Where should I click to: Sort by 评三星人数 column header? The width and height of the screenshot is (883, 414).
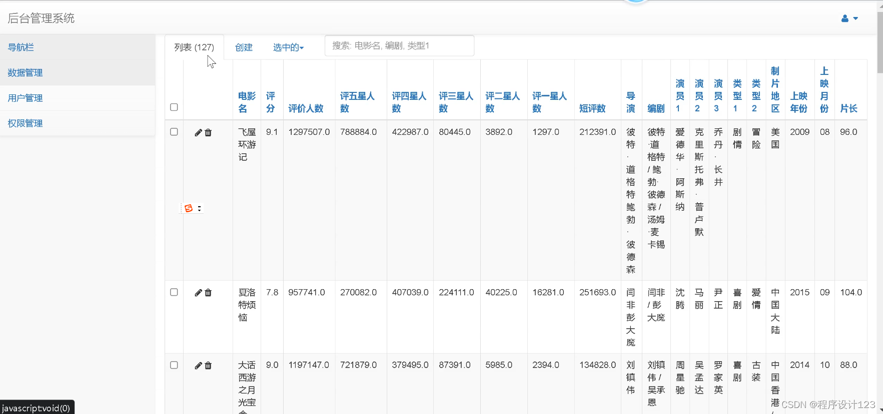click(x=456, y=102)
